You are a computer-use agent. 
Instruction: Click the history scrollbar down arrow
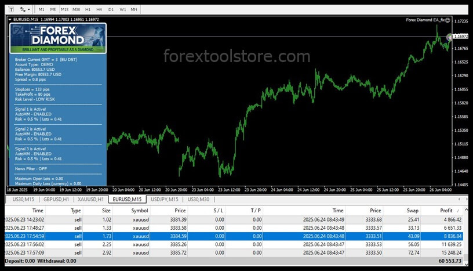click(466, 263)
